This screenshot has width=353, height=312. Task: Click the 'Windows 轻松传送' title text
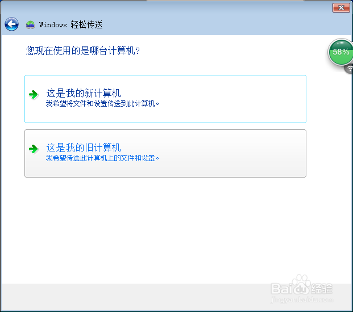(70, 24)
